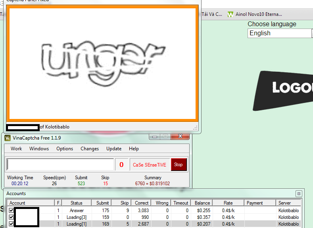Open the Changes menu
This screenshot has height=228, width=313.
[90, 149]
